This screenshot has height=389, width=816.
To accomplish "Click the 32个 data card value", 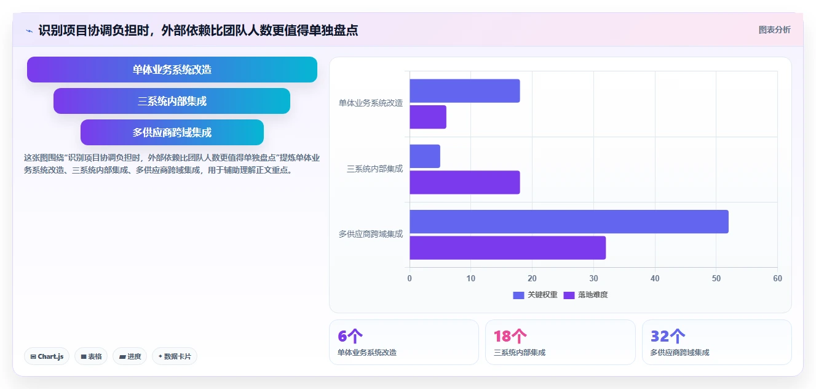I will click(668, 336).
